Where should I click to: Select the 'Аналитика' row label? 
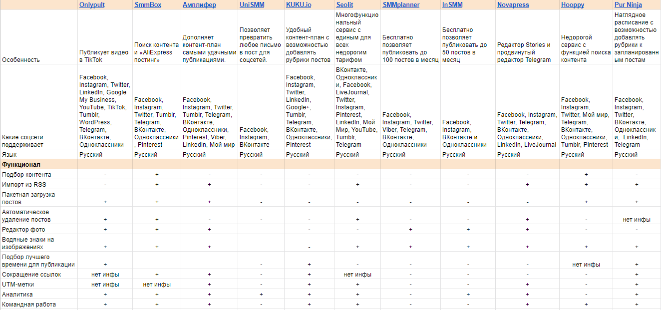tap(17, 295)
